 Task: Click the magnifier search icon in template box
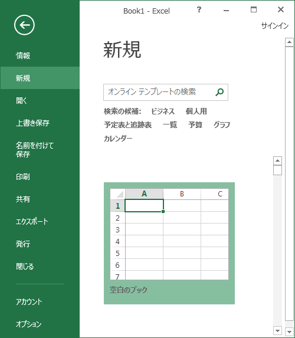pos(219,92)
